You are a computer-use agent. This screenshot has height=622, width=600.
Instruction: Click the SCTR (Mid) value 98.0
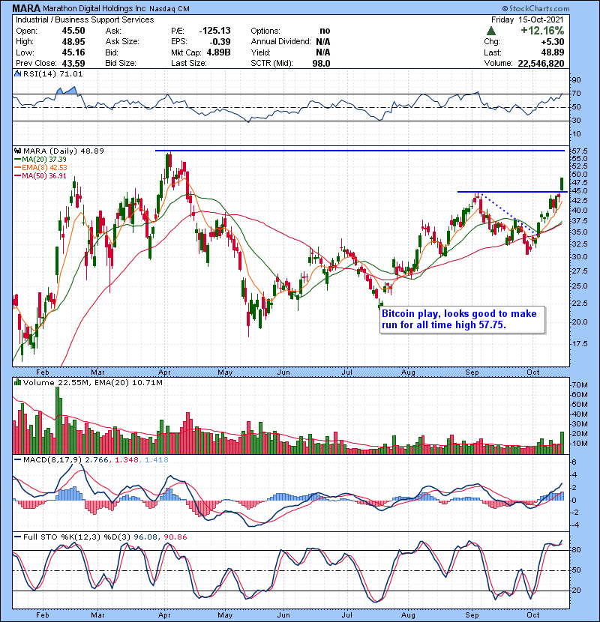(x=321, y=64)
